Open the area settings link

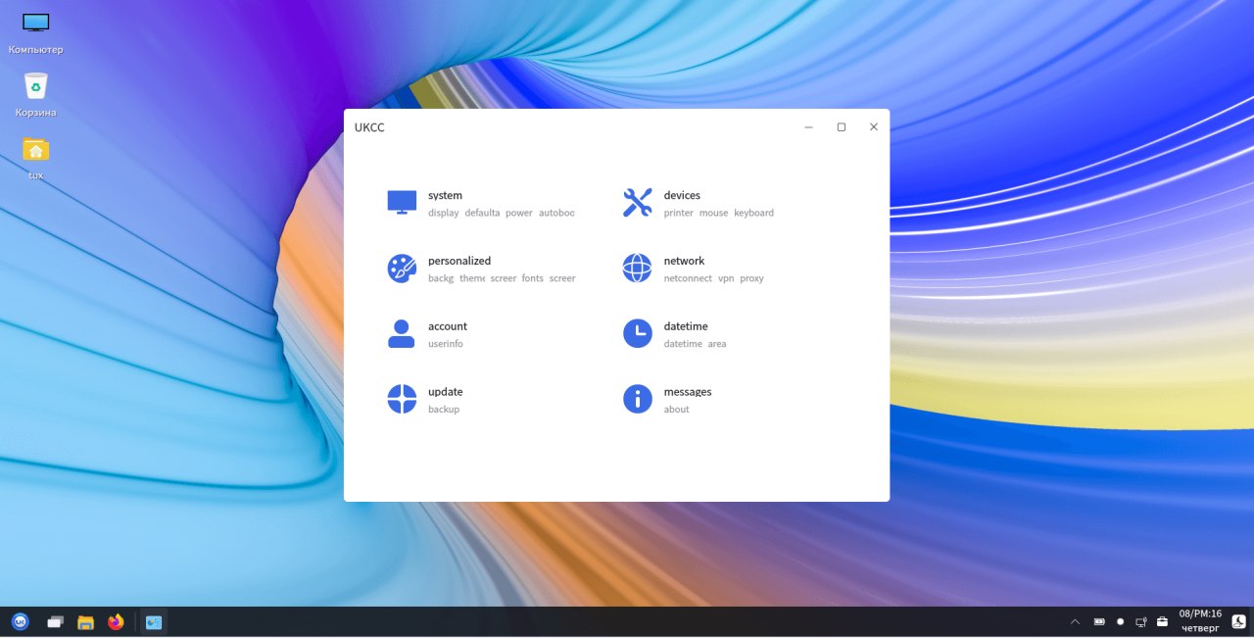click(717, 344)
